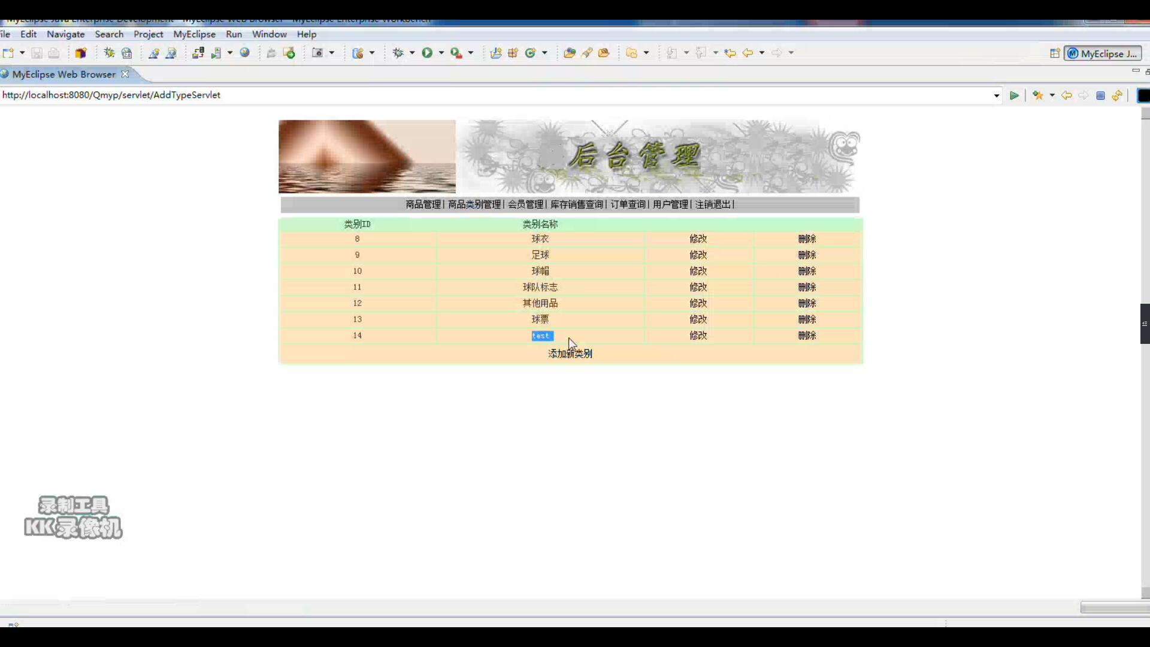Click the 库存销售查询 navigation link
Screen dimensions: 1150x647
577,204
